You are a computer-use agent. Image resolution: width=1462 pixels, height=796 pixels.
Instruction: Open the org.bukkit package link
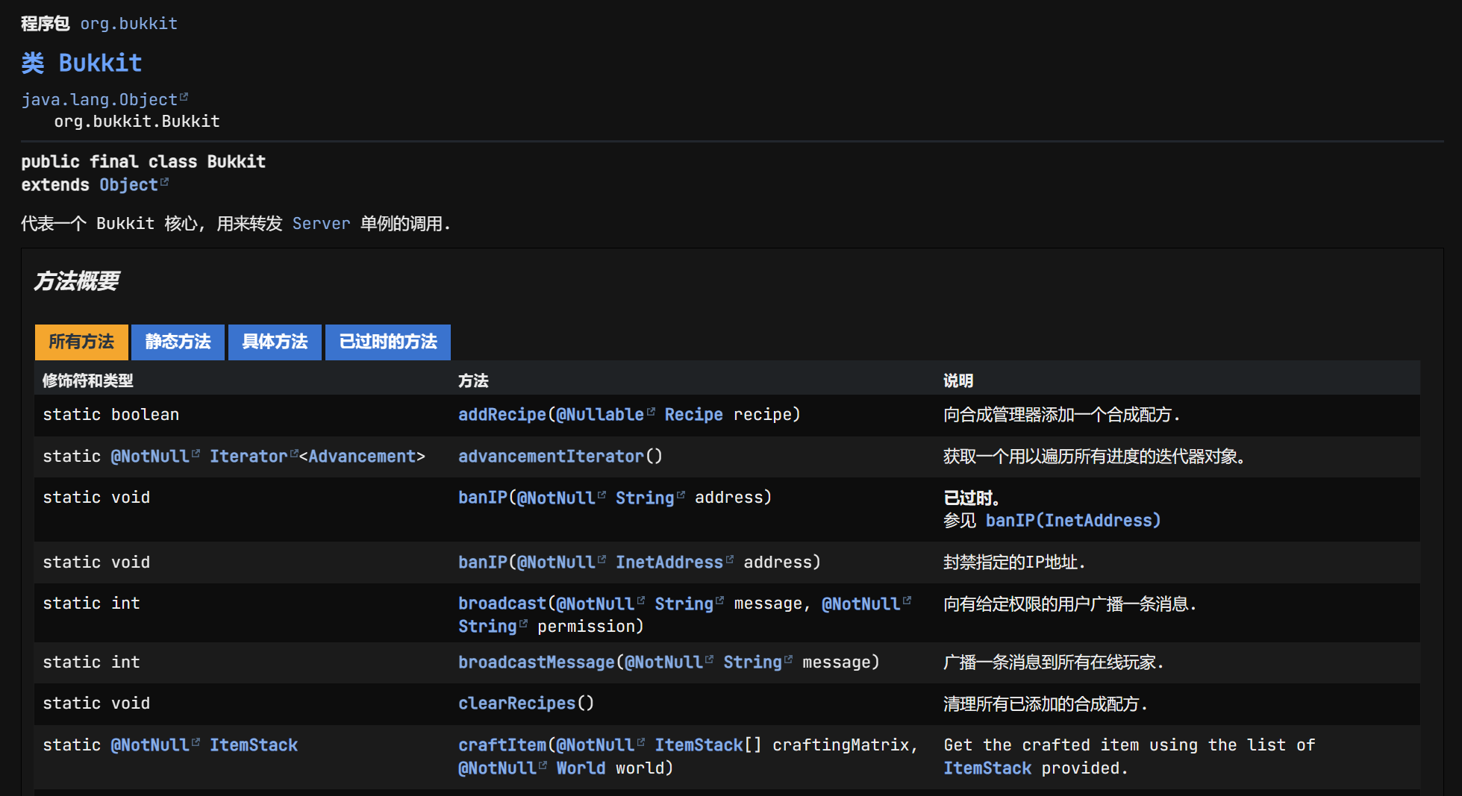point(128,24)
